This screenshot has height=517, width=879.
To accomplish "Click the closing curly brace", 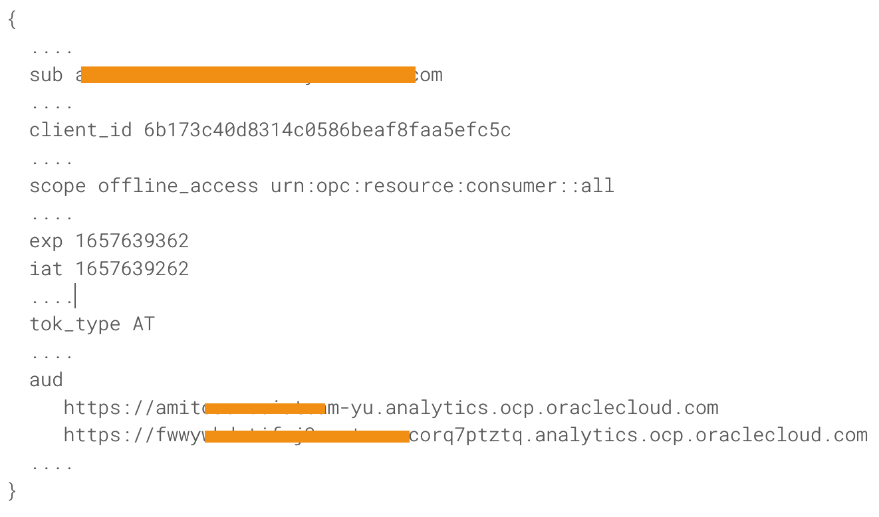I will [12, 492].
